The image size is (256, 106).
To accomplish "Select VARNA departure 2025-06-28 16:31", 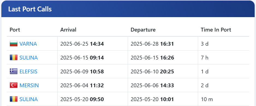I will (x=152, y=44).
